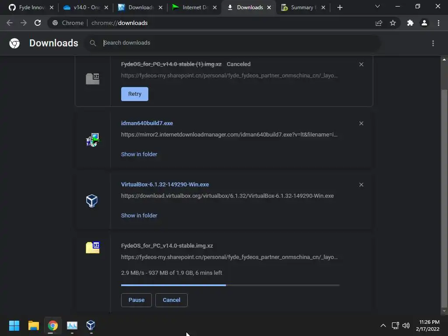Image resolution: width=448 pixels, height=336 pixels.
Task: Remove VirtualBox download from the list
Action: point(361,185)
